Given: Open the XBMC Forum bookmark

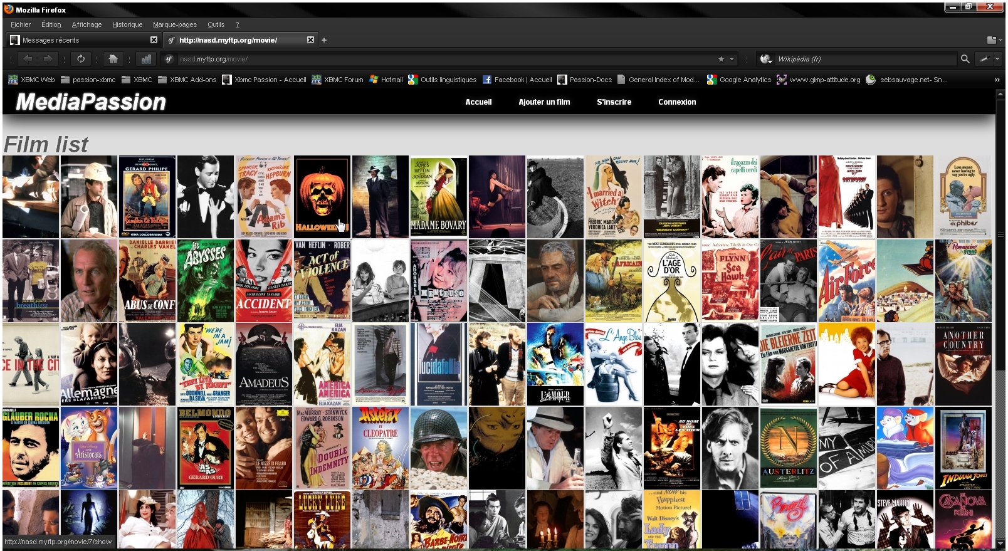Looking at the screenshot, I should coord(337,80).
